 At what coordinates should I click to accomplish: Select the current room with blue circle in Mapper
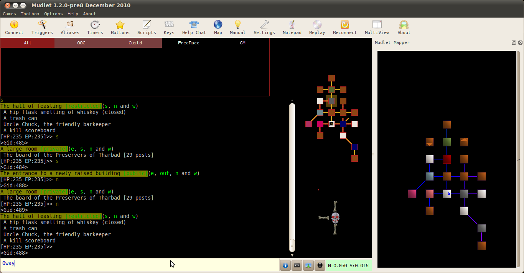447,194
